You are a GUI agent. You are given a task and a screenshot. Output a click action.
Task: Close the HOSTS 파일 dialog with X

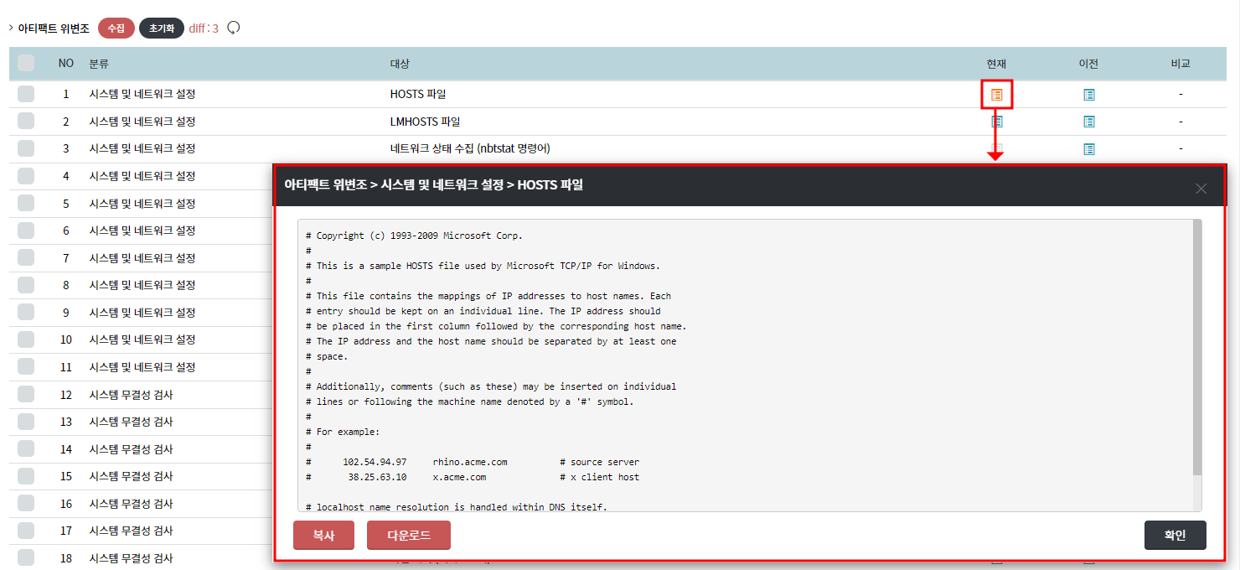tap(1201, 189)
